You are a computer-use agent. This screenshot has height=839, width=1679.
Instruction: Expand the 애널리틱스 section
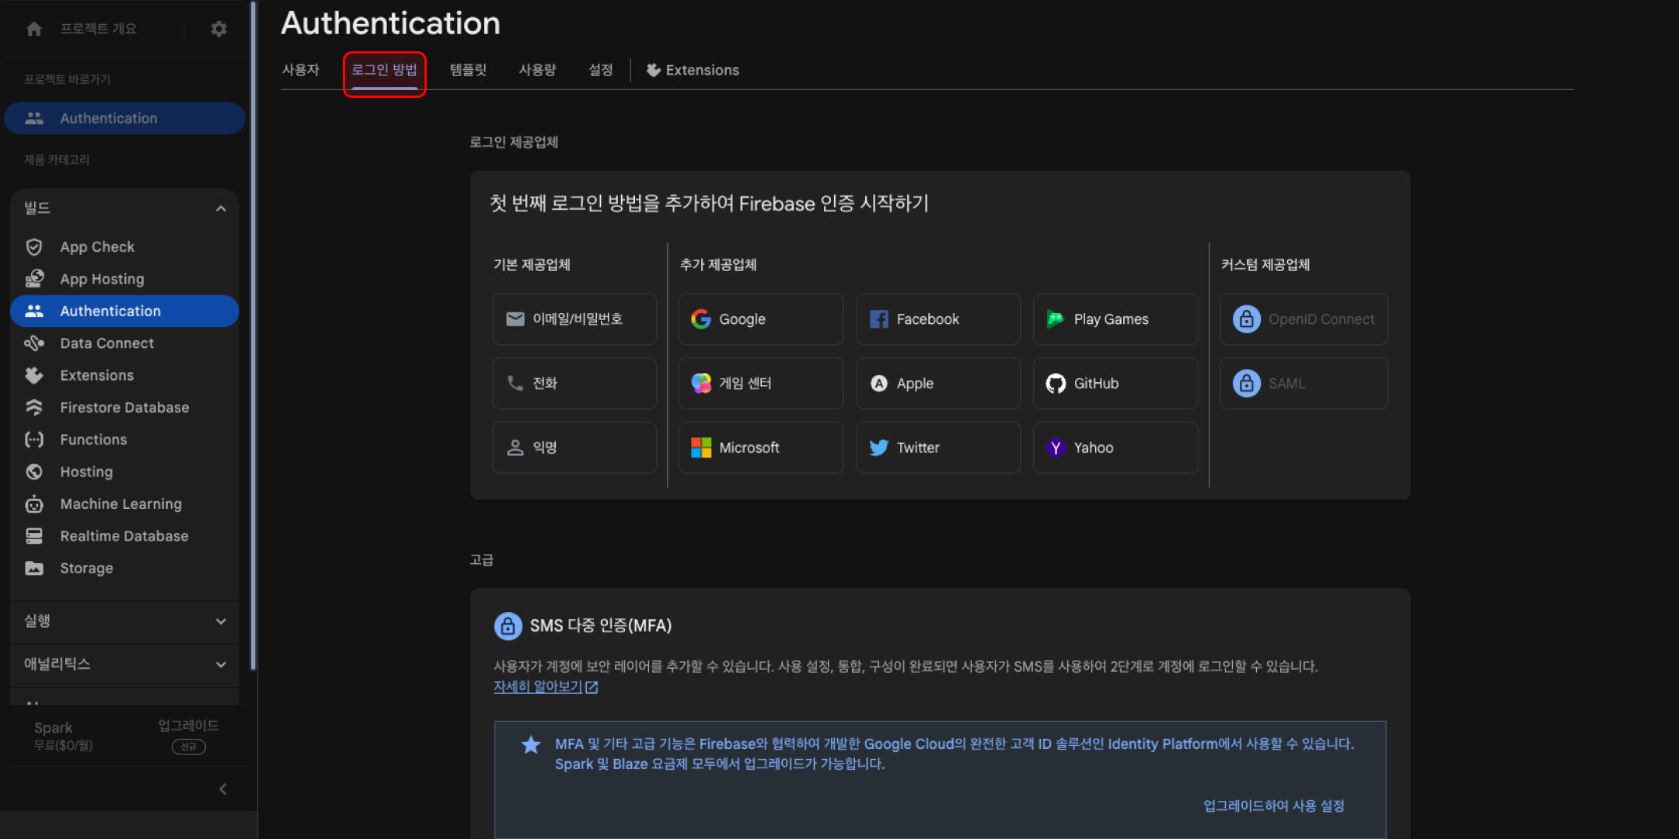coord(221,664)
